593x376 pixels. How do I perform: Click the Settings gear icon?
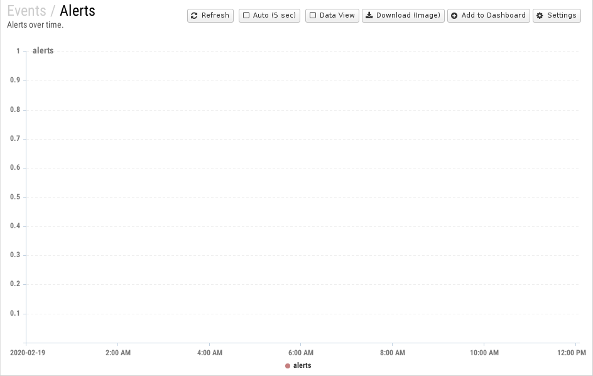point(540,16)
